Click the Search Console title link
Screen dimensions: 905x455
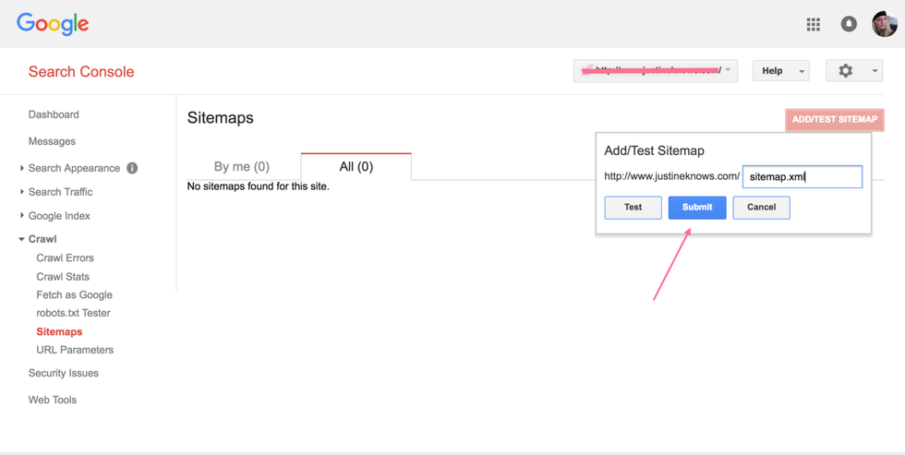coord(81,72)
